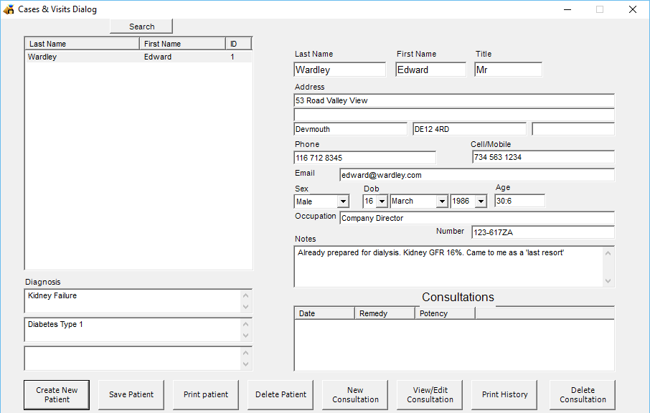The width and height of the screenshot is (650, 413).
Task: Click the Search button
Action: pos(141,26)
